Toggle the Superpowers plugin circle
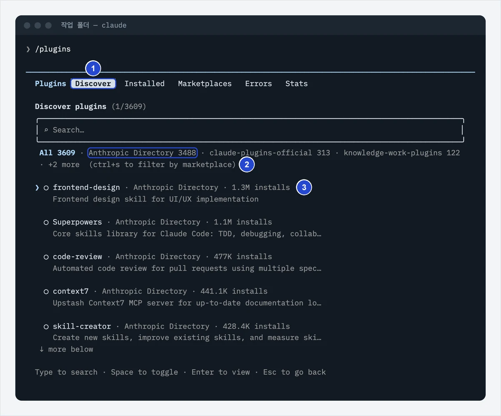The height and width of the screenshot is (416, 501). (46, 222)
